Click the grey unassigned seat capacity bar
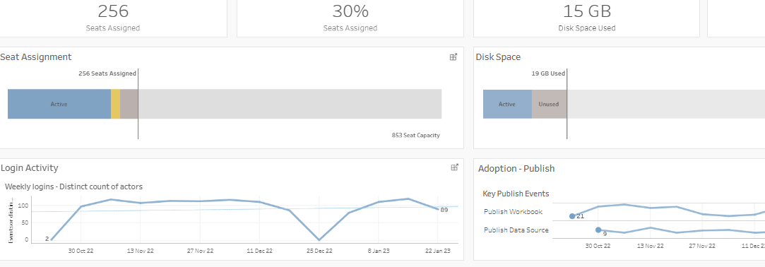Viewport: 765px width, 267px height. pyautogui.click(x=290, y=104)
